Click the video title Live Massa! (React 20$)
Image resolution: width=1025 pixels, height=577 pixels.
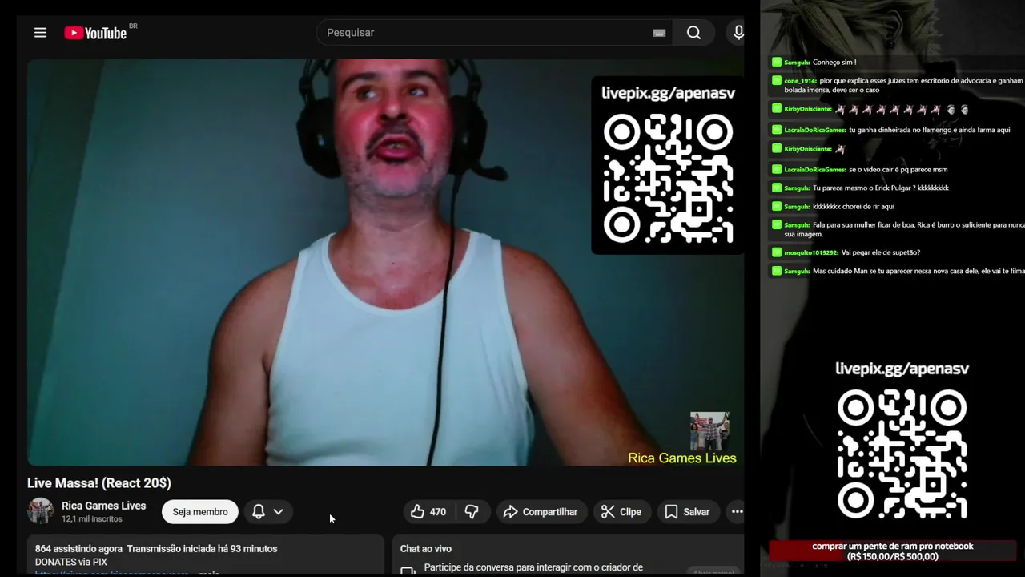(x=99, y=483)
